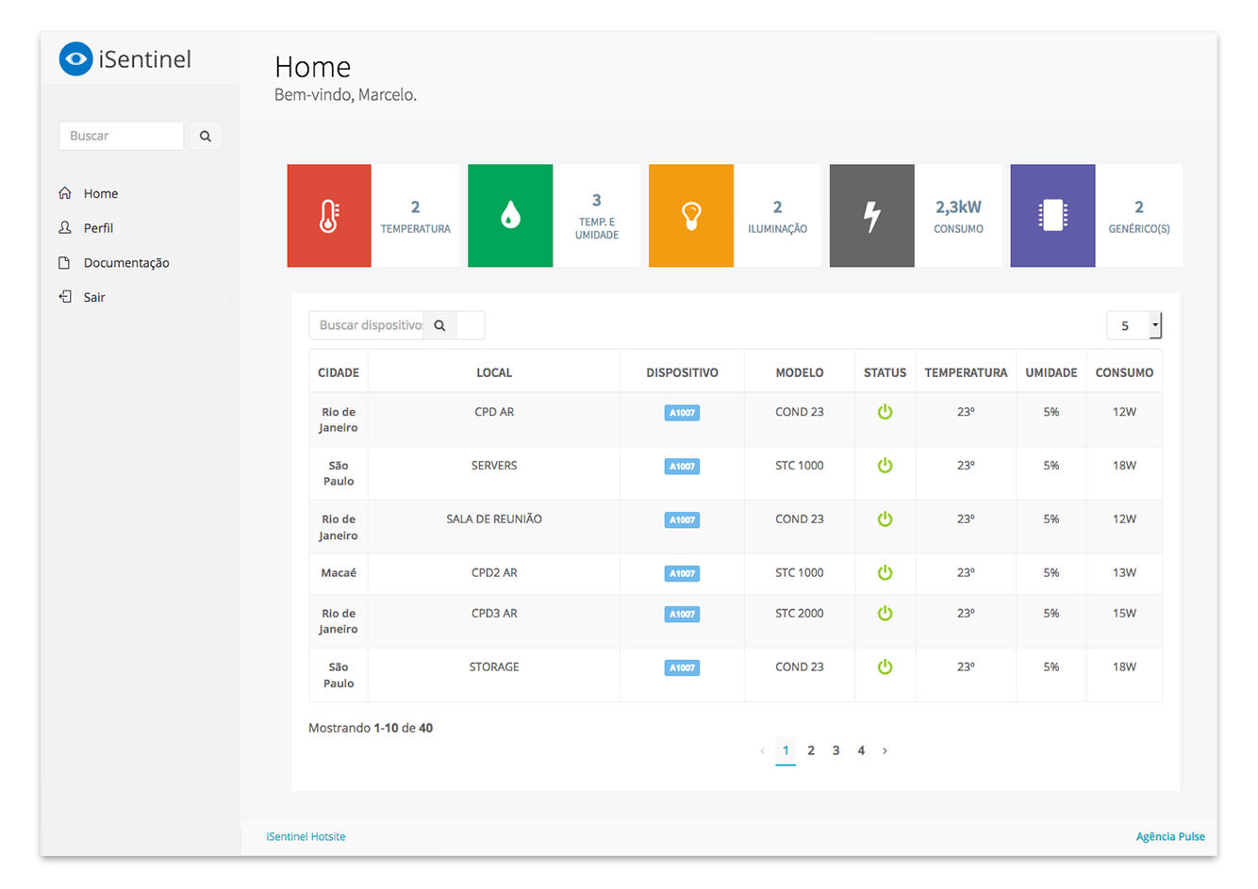Open Documentação in the sidebar menu
The height and width of the screenshot is (889, 1258).
click(126, 263)
